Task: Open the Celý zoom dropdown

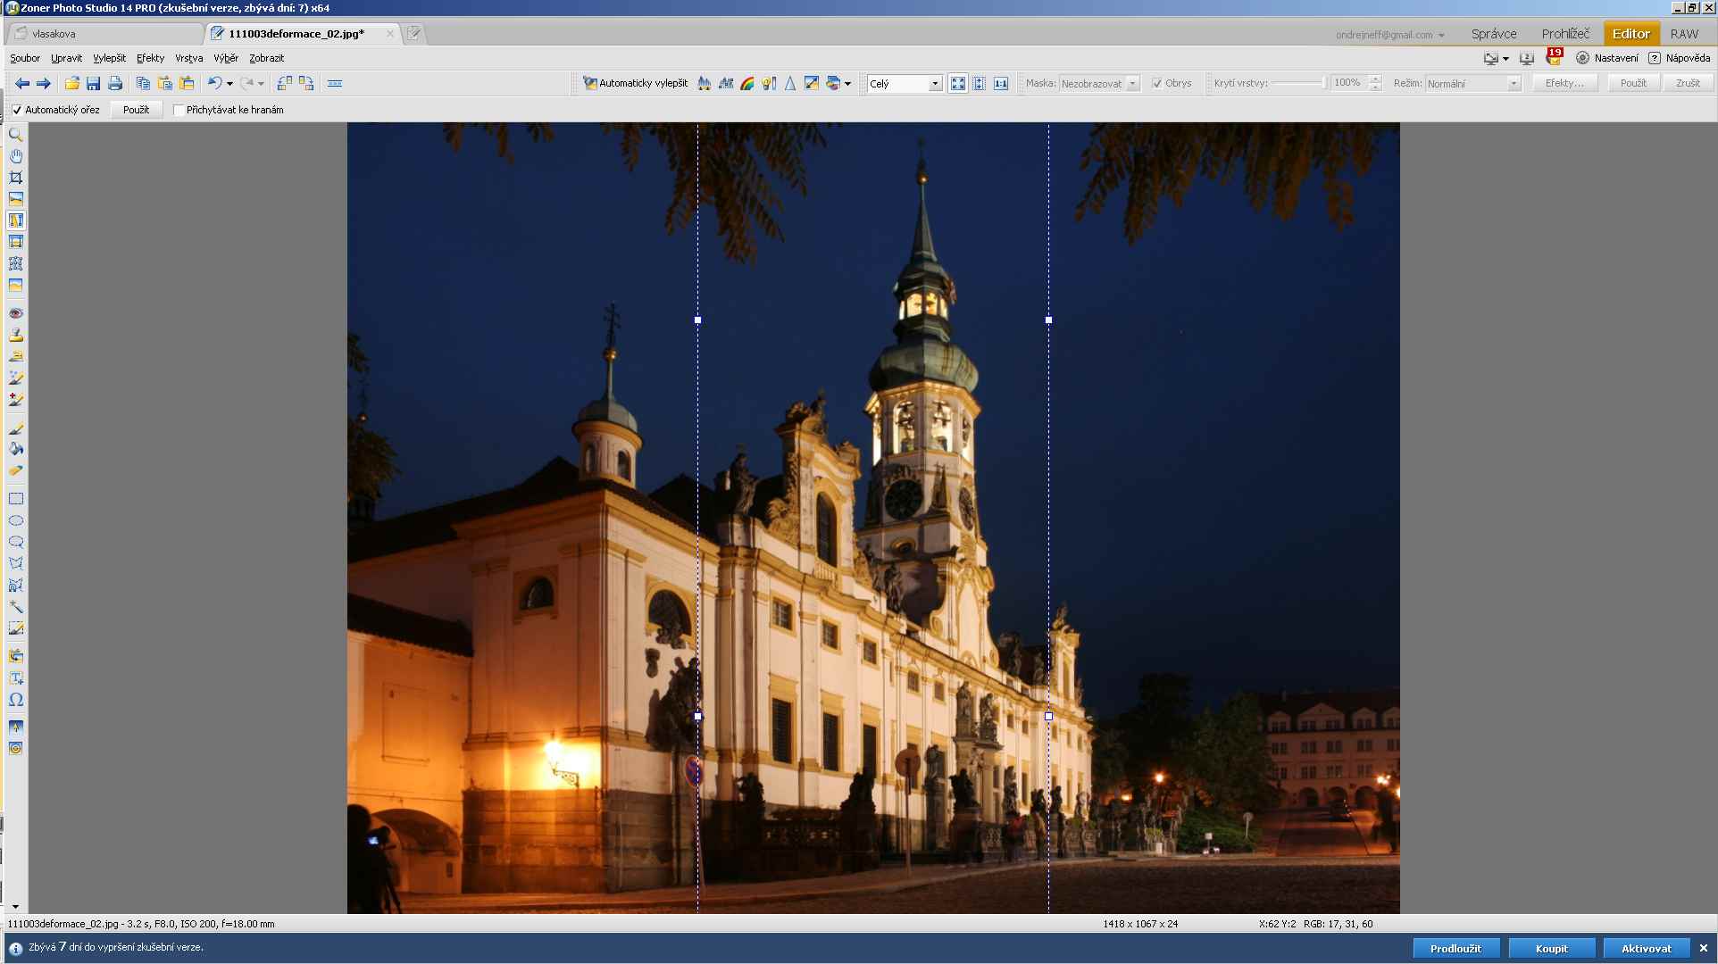Action: coord(935,83)
